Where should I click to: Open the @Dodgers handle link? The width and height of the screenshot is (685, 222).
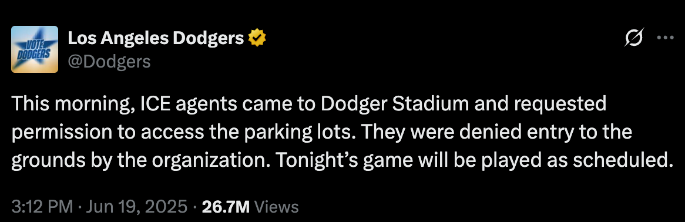[109, 62]
